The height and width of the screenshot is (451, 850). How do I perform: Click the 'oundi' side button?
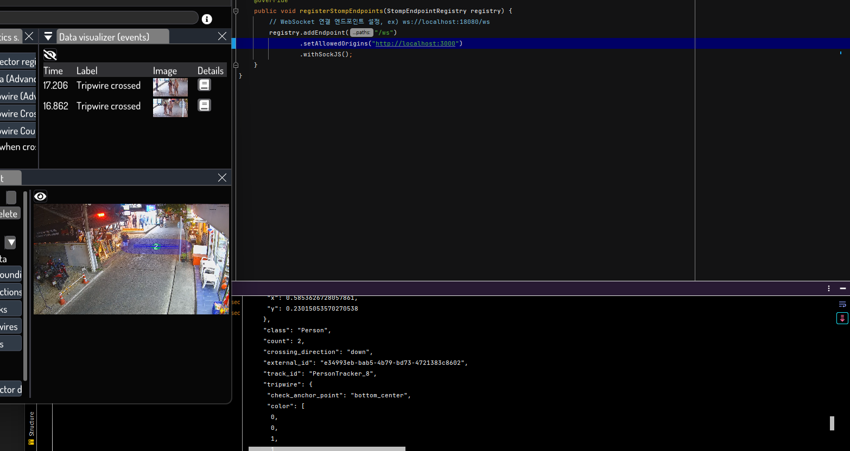[11, 275]
